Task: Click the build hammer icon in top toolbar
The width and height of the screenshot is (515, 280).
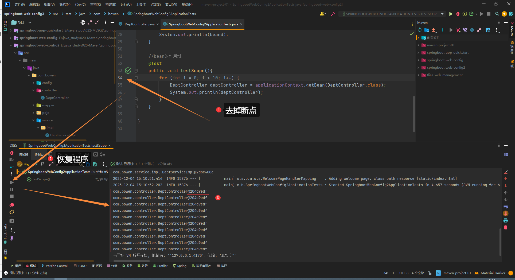Action: [x=333, y=14]
